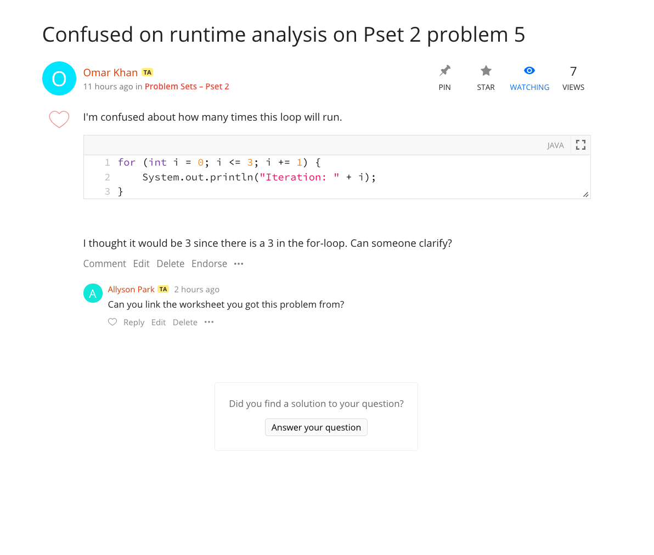Delete the original post
The width and height of the screenshot is (654, 555).
[x=171, y=264]
